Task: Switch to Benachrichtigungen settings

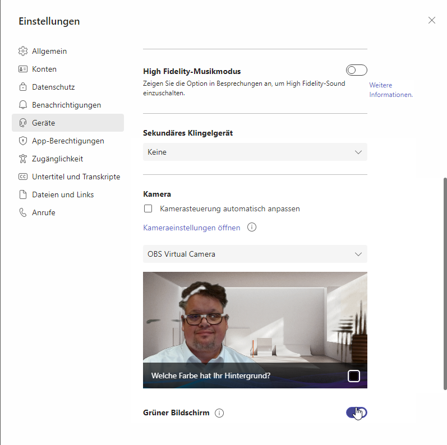Action: click(68, 105)
